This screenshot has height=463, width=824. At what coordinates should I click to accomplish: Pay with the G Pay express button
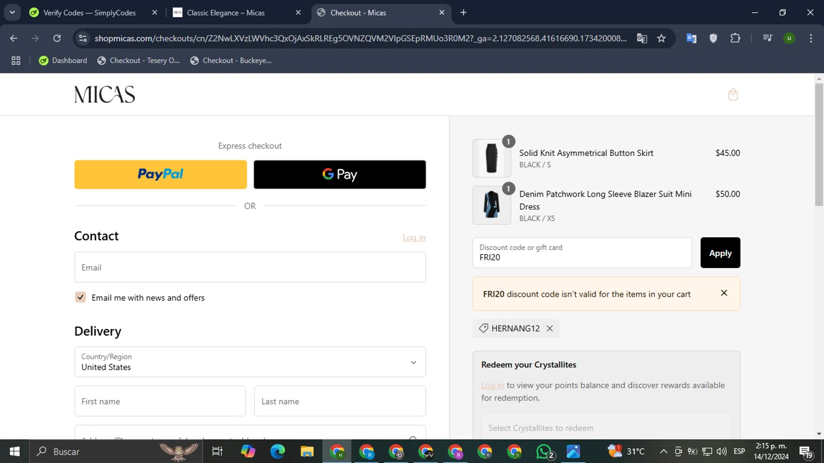(339, 175)
